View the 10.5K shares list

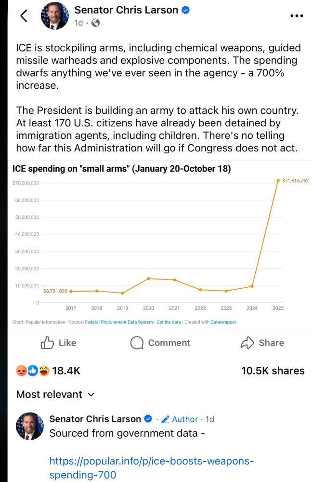coord(273,371)
